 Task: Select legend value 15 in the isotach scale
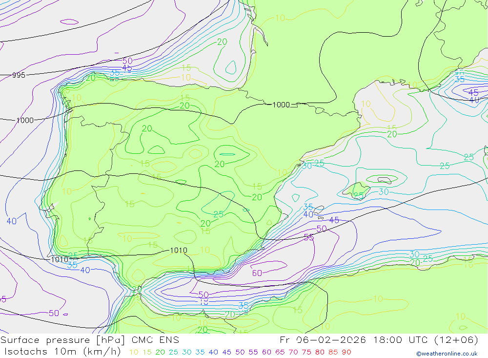coord(147,352)
